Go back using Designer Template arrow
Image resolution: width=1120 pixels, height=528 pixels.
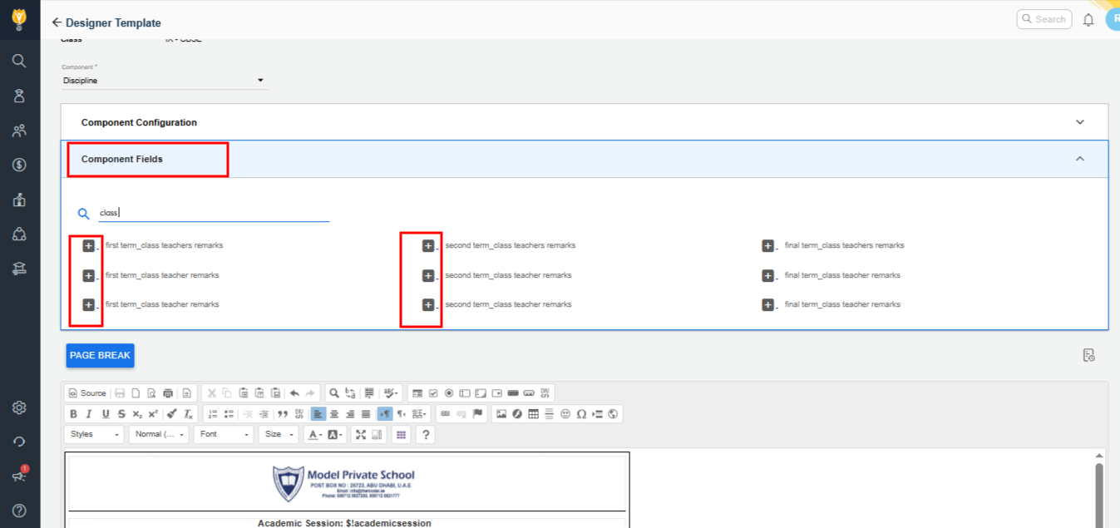(x=57, y=22)
